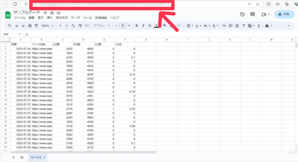Open the データ menu
The height and width of the screenshot is (162, 298).
pyautogui.click(x=75, y=18)
